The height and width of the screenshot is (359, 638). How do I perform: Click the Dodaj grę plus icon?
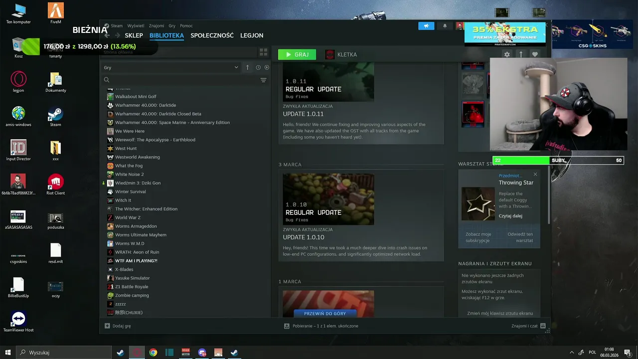pos(107,326)
